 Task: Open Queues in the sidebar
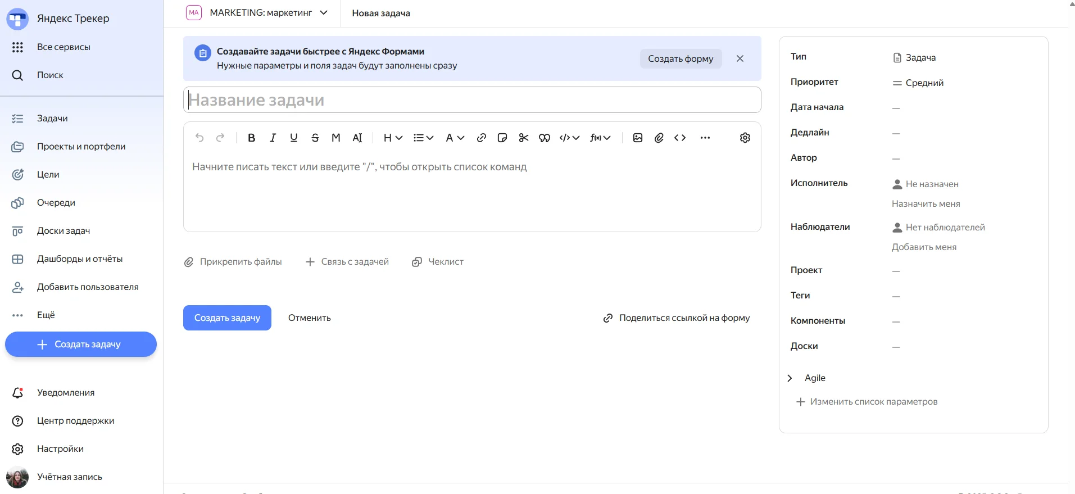(x=56, y=203)
